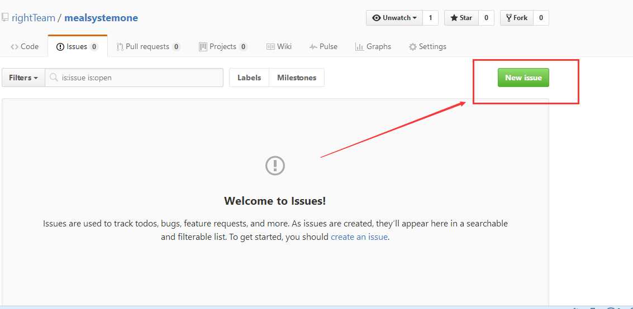Screen dimensions: 633x309
Task: Expand the Filters dropdown
Action: (23, 78)
